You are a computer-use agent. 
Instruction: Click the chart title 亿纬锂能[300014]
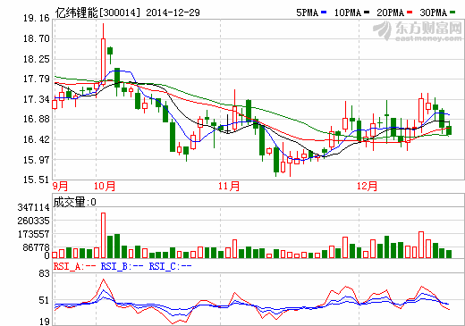tap(97, 13)
